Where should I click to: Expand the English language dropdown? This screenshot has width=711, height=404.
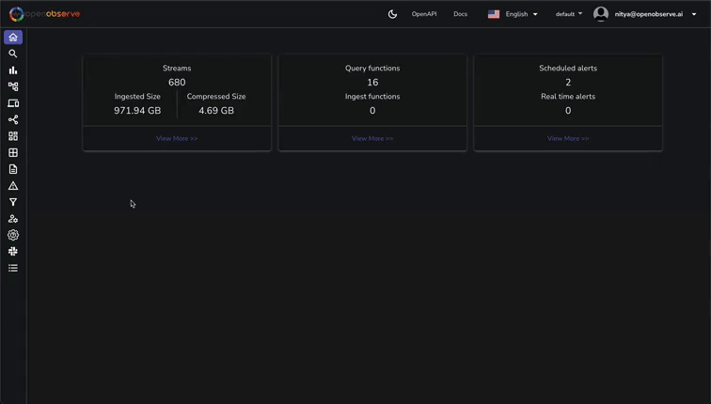click(x=513, y=14)
